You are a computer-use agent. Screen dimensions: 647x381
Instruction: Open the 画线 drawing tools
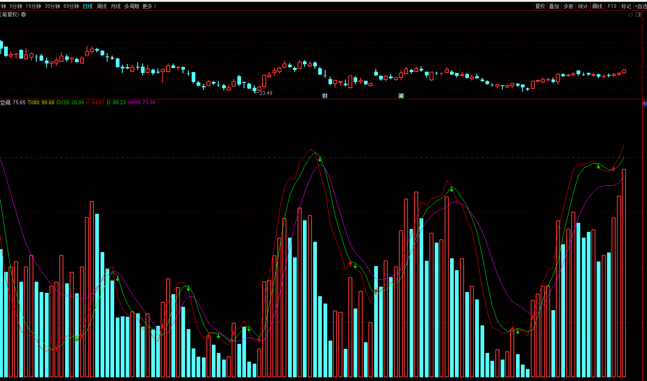pos(597,6)
